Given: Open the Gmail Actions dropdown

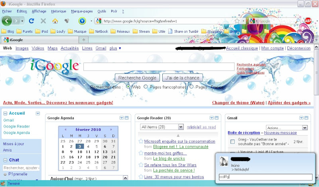Looking at the screenshot, I should point(287,128).
